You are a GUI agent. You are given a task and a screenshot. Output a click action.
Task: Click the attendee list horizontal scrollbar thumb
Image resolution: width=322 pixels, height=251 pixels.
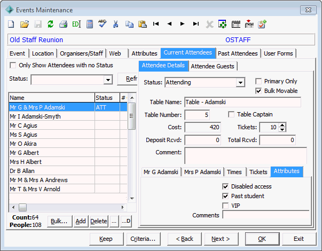(22, 207)
